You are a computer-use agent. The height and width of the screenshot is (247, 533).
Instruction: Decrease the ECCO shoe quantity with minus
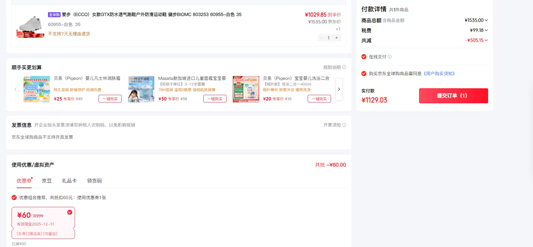[x=321, y=38]
